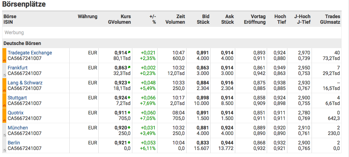Click the green arrow beside Stuttgart price 0,924
The height and width of the screenshot is (157, 349).
[129, 98]
